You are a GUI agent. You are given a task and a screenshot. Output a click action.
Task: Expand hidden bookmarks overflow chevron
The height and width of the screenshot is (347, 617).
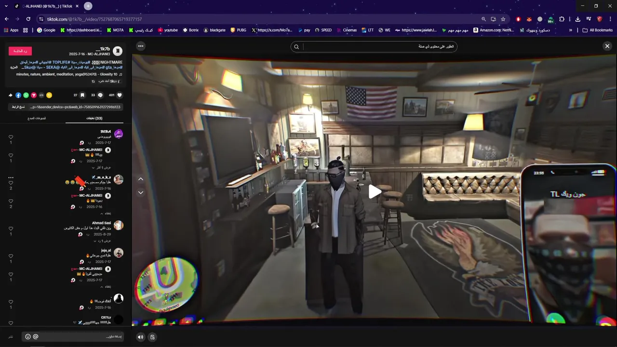[571, 30]
